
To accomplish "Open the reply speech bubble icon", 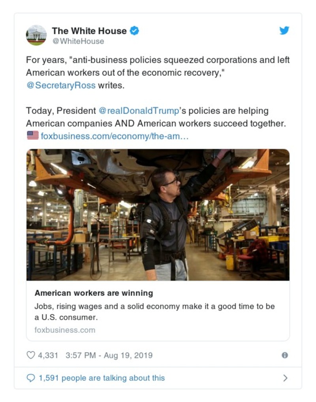I will click(x=31, y=378).
